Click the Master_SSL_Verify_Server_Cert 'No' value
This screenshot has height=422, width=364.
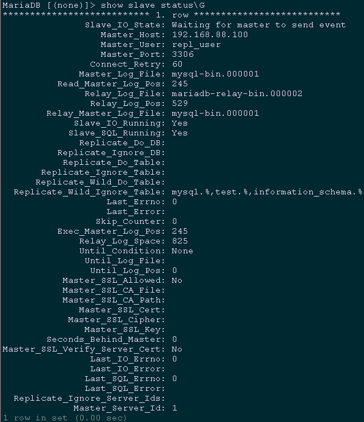click(x=177, y=349)
